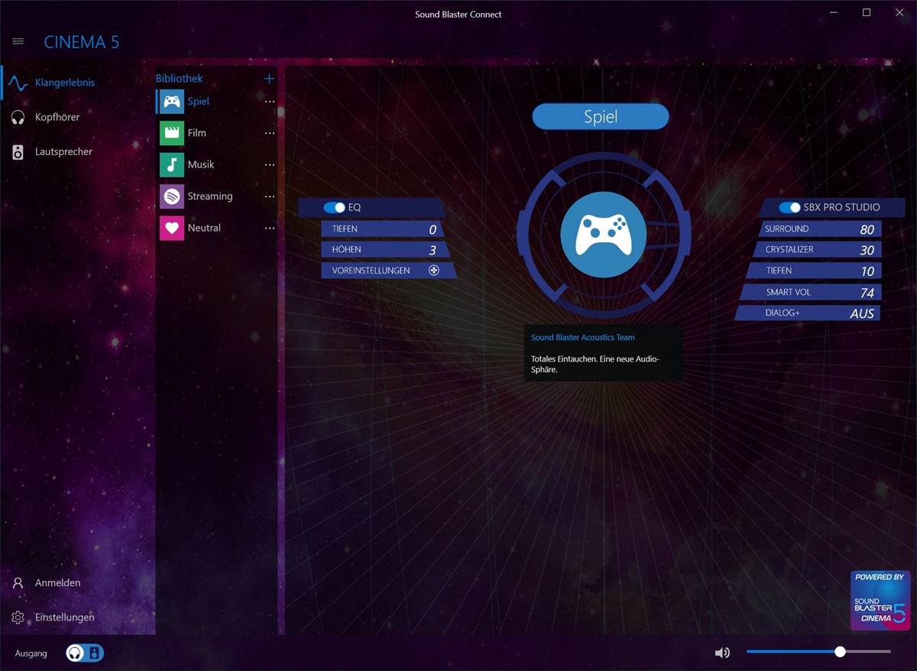Click the Smart Vol value 74
The image size is (917, 671).
(867, 292)
